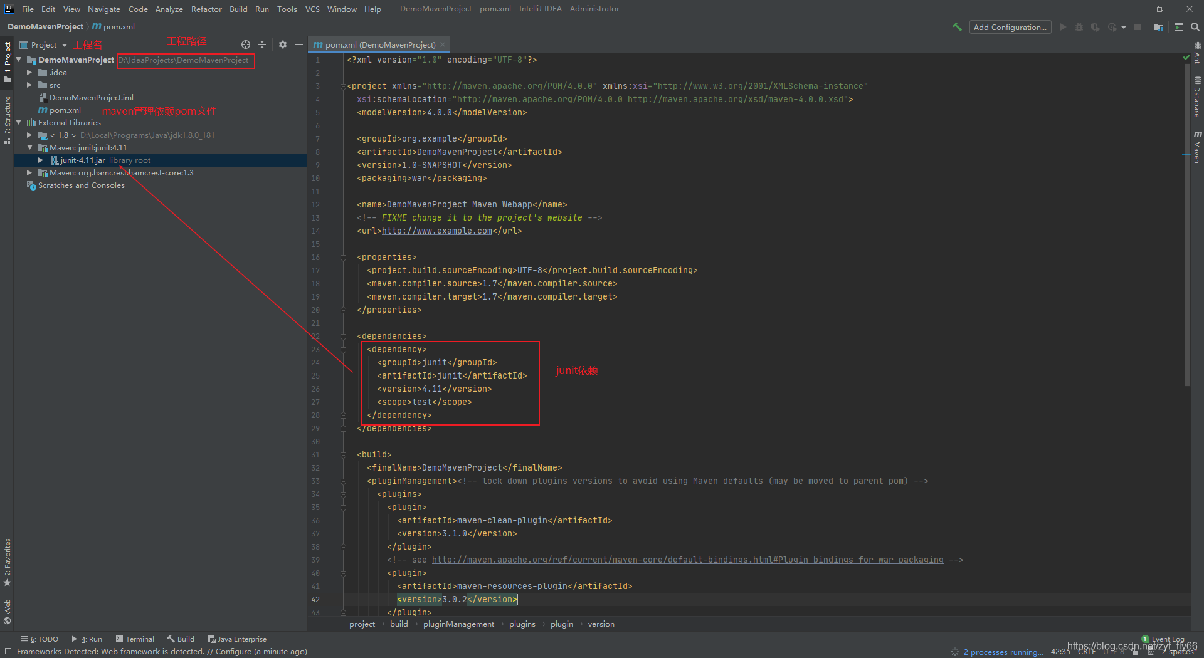Click the tool windows toggle icon bottom-left
The width and height of the screenshot is (1204, 658).
(x=8, y=652)
